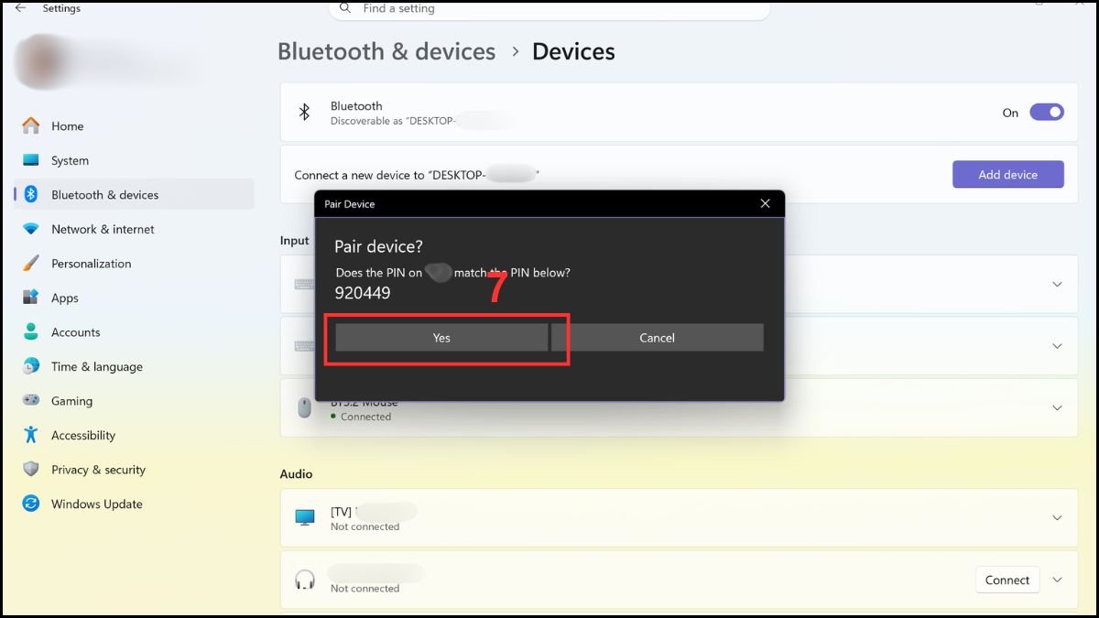The width and height of the screenshot is (1099, 618).
Task: Turn off the Bluetooth toggle
Action: 1047,113
